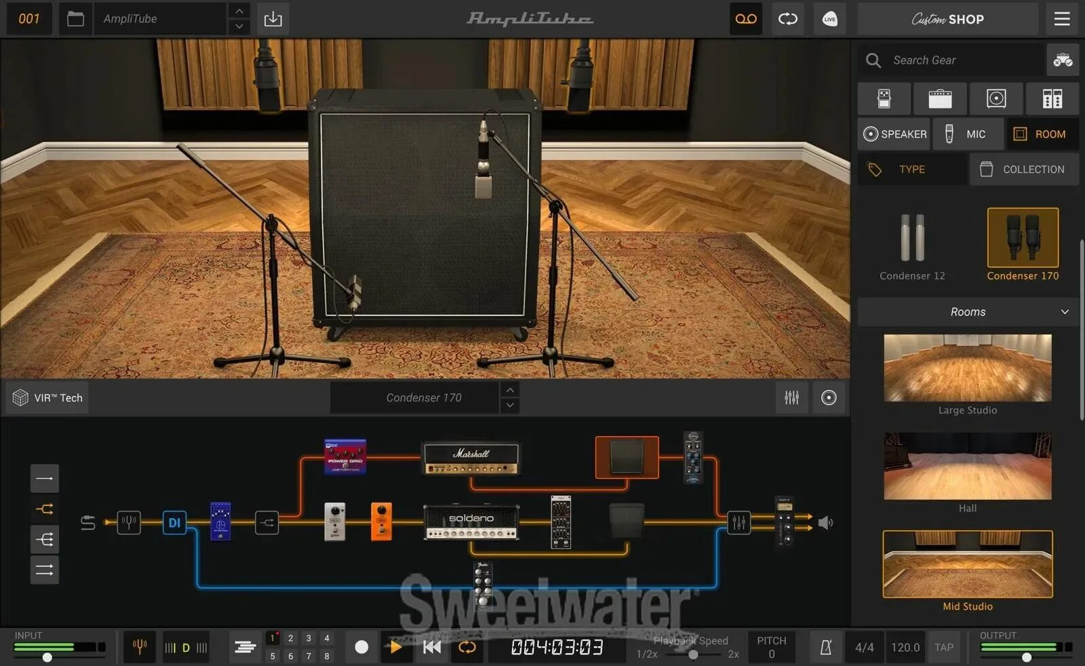Viewport: 1085px width, 666px height.
Task: Select the Power Grid distortion pedal
Action: (345, 456)
